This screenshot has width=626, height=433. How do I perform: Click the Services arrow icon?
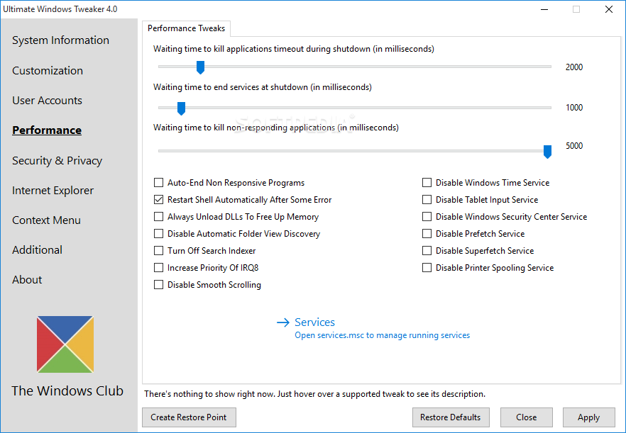pyautogui.click(x=283, y=322)
